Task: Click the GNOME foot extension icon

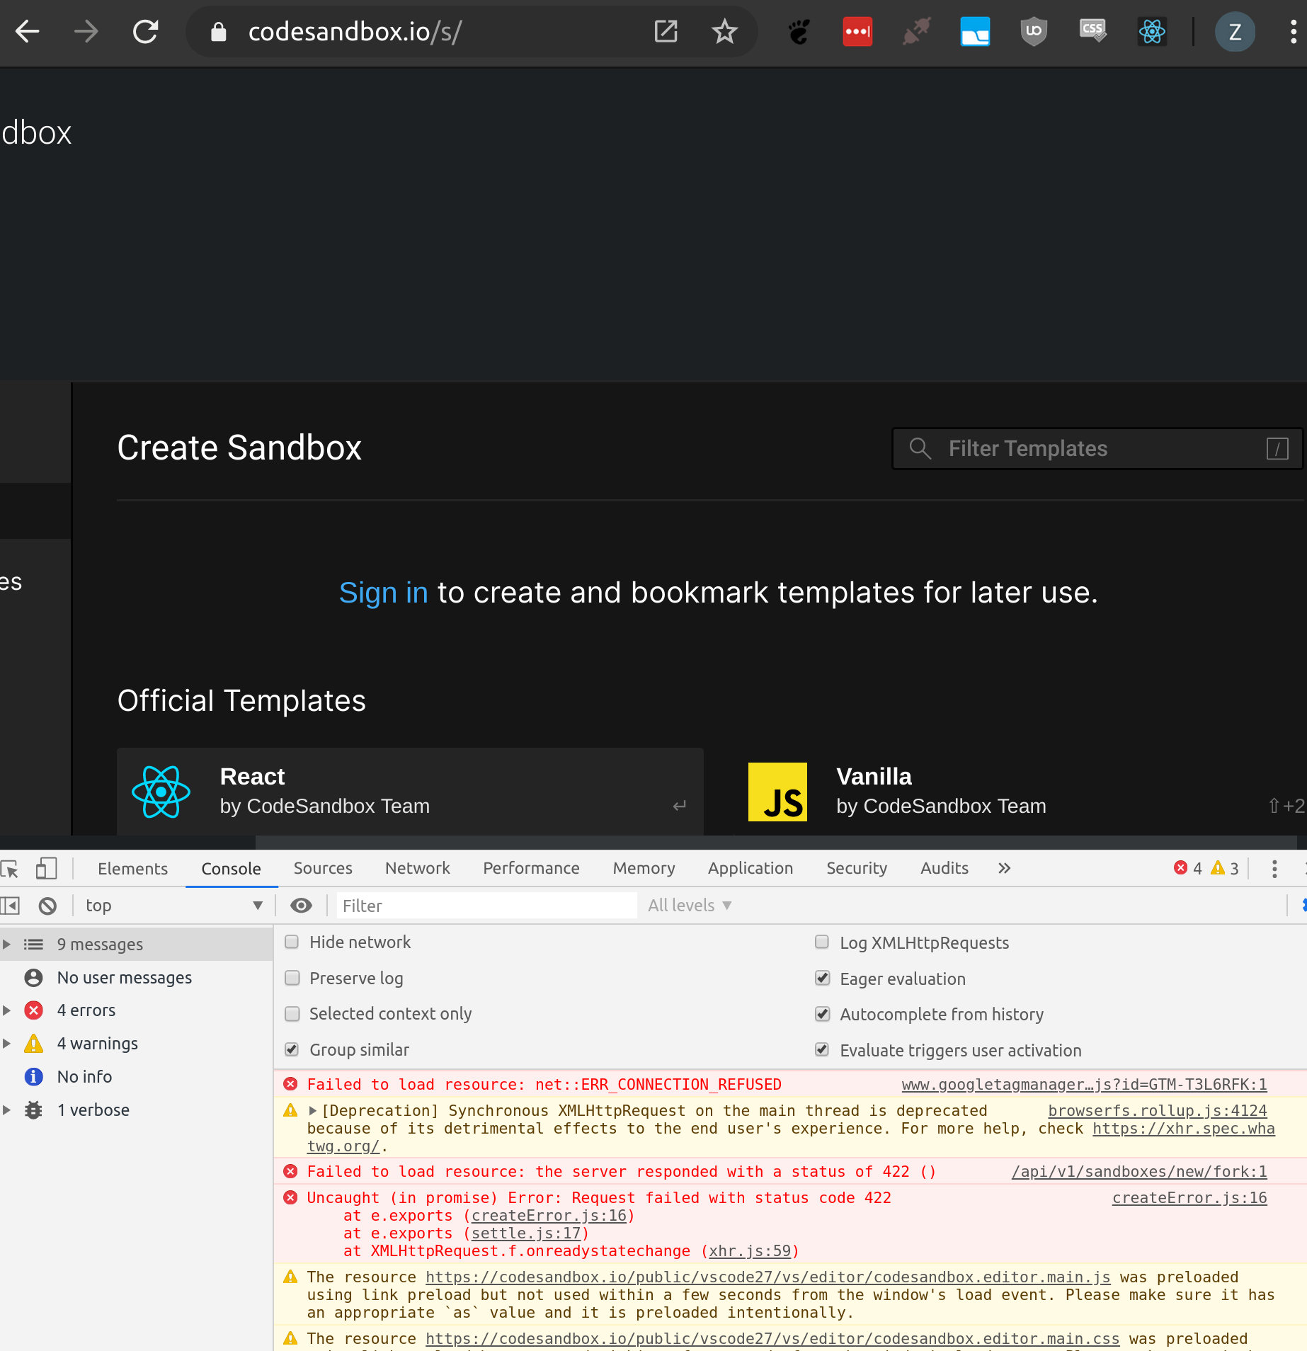Action: coord(799,32)
